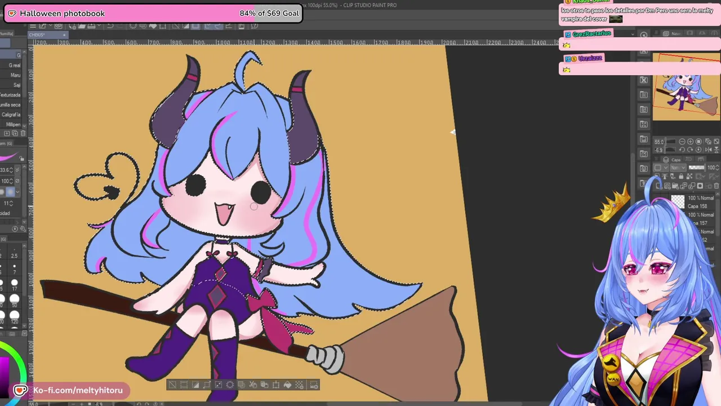Click the stabilization 11 stepper
Screen dimensions: 721x406
click(11, 203)
